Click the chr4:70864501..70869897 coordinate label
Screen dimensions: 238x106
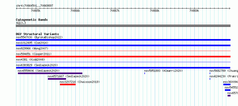click(34, 6)
